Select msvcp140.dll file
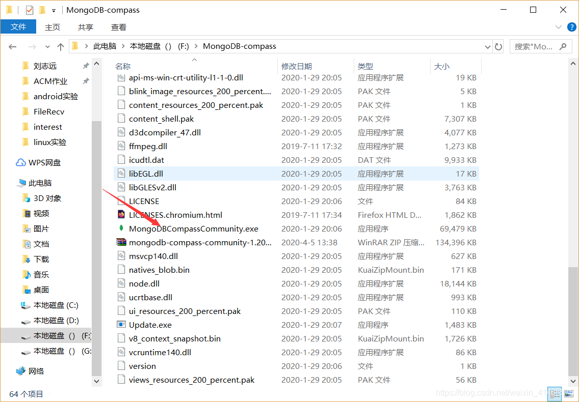This screenshot has width=579, height=402. 153,256
